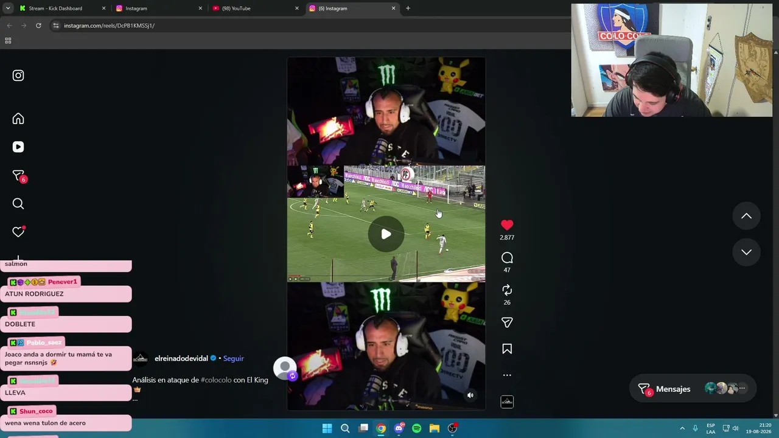Open the reel's comments bubble icon
The width and height of the screenshot is (779, 438).
pyautogui.click(x=507, y=258)
